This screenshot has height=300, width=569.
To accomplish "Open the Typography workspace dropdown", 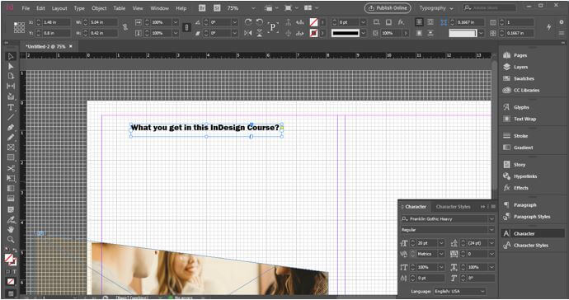I will (436, 8).
